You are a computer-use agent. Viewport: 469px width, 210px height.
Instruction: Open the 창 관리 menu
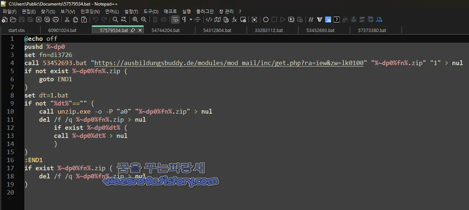[226, 11]
